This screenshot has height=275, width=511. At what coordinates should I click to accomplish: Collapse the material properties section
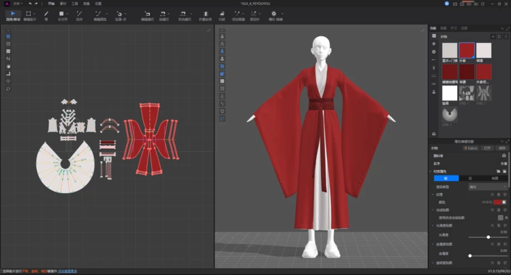tap(431, 171)
